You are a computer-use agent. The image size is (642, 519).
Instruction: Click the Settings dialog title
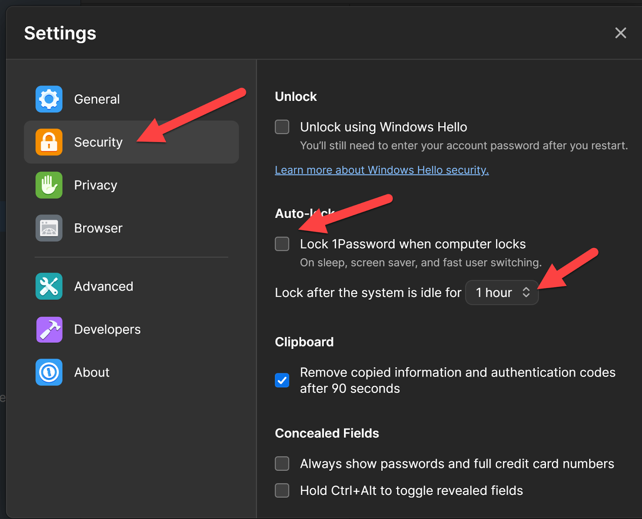(60, 33)
